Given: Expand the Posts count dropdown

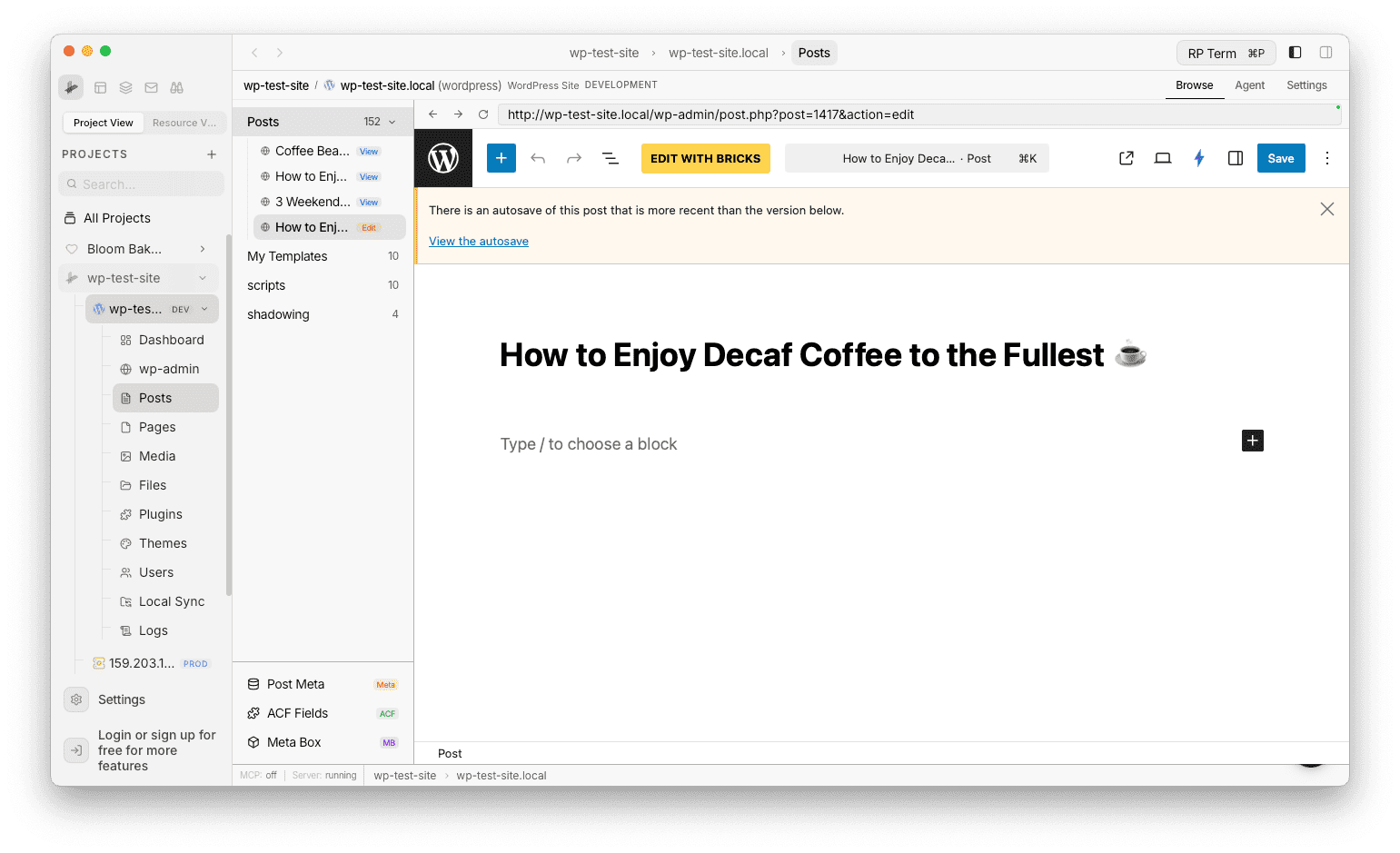Looking at the screenshot, I should pos(392,121).
